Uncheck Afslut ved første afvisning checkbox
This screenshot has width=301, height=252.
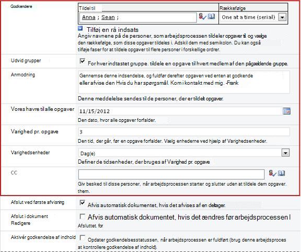tap(83, 202)
